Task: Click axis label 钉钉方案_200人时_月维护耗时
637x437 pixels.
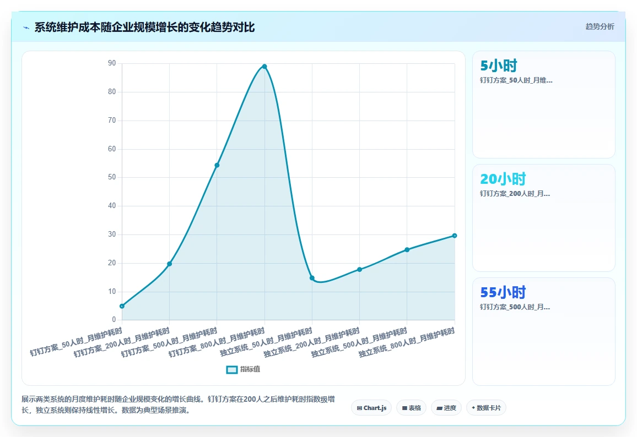Action: click(x=121, y=342)
